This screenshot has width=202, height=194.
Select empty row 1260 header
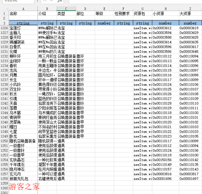click(4, 188)
